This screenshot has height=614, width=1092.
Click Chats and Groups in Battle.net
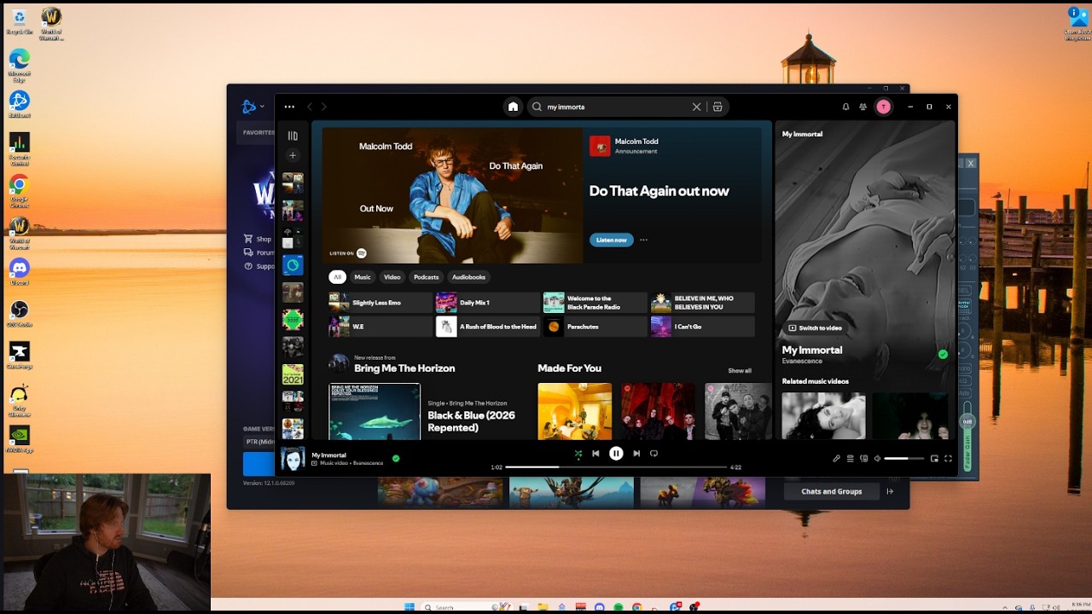click(x=832, y=491)
